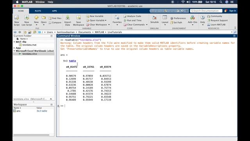
Task: Click the browse for folder icon
Action: click(30, 32)
